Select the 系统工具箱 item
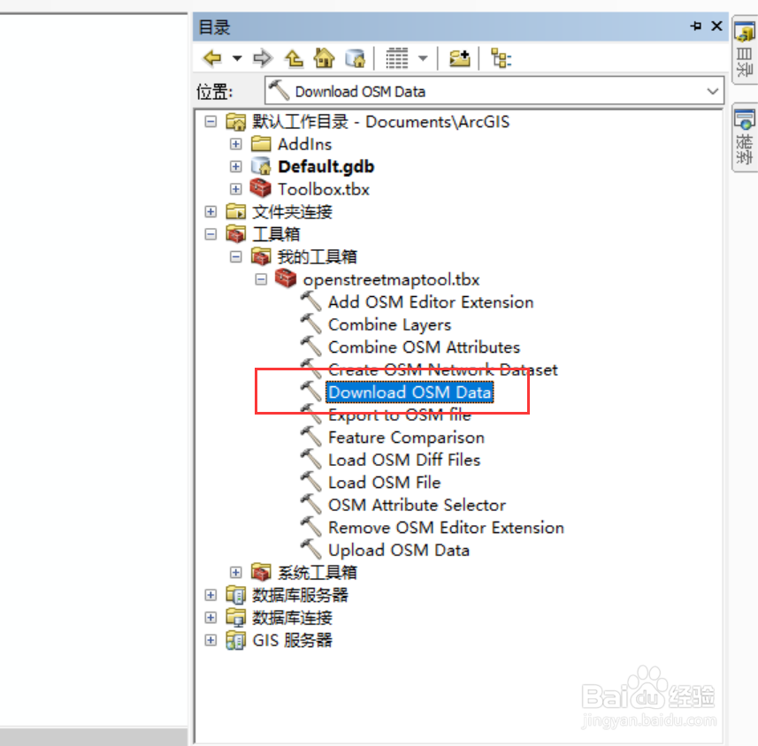758x746 pixels. pos(318,573)
